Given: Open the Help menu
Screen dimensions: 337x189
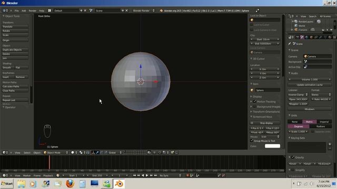Looking at the screenshot, I should coord(42,10).
